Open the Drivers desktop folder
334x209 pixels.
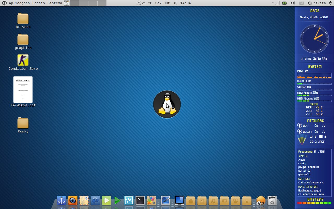[x=23, y=19]
